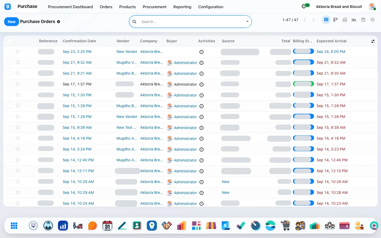Go to the Procurement Dashboard
Viewport: 381px width, 238px height.
coord(70,7)
